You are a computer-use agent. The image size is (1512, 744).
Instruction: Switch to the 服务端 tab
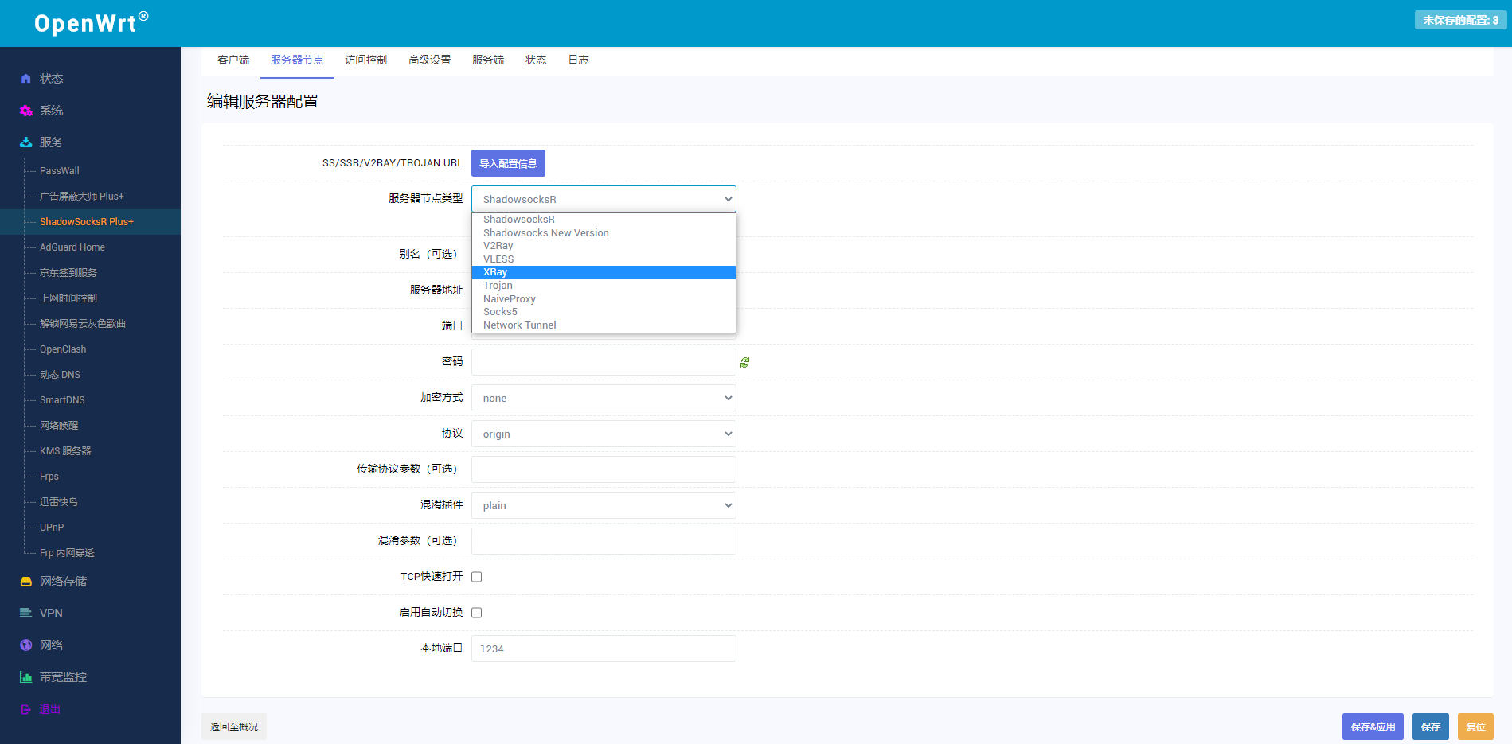coord(488,60)
